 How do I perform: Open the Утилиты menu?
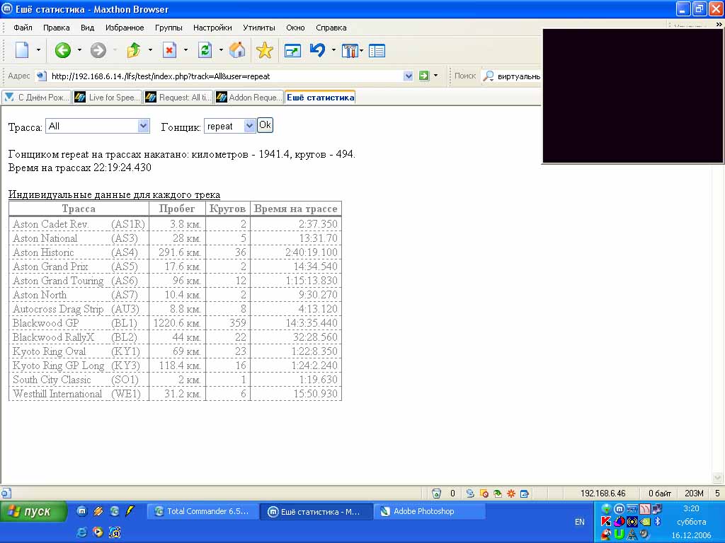coord(259,28)
